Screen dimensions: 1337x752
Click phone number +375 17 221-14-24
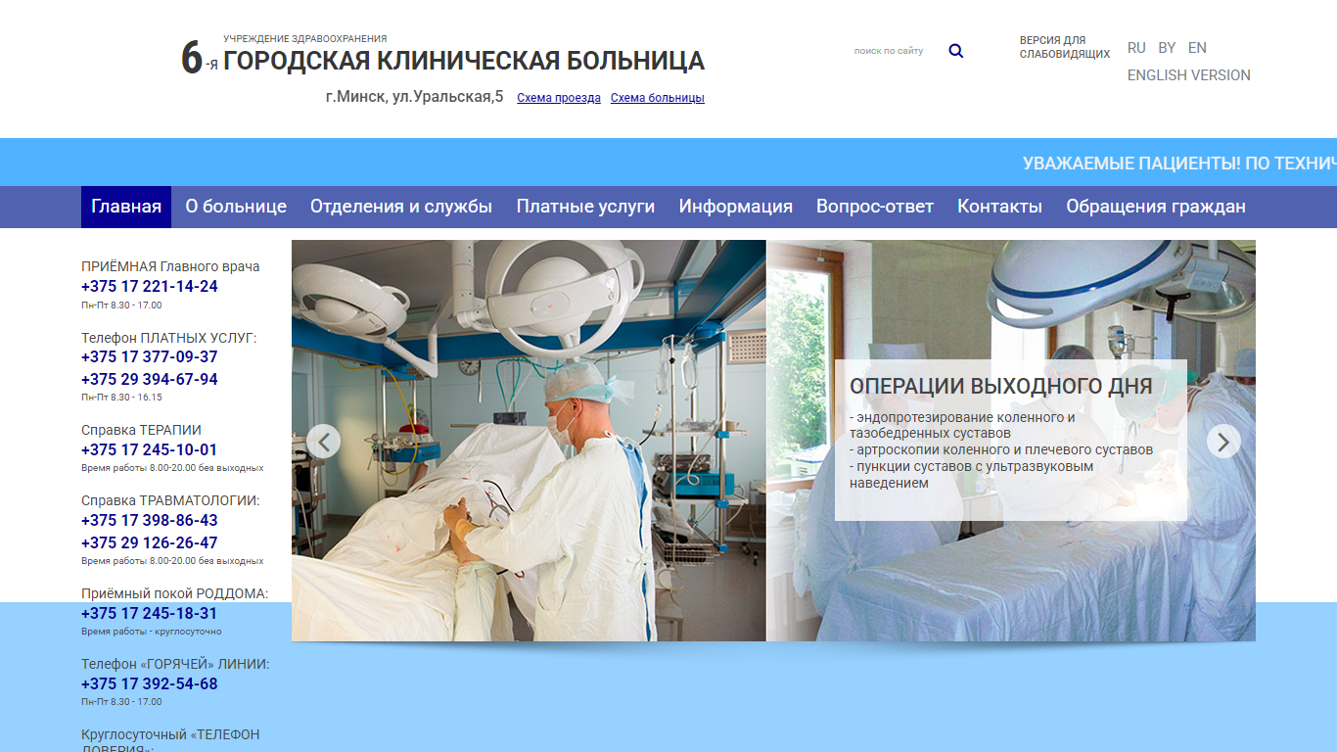pyautogui.click(x=150, y=287)
